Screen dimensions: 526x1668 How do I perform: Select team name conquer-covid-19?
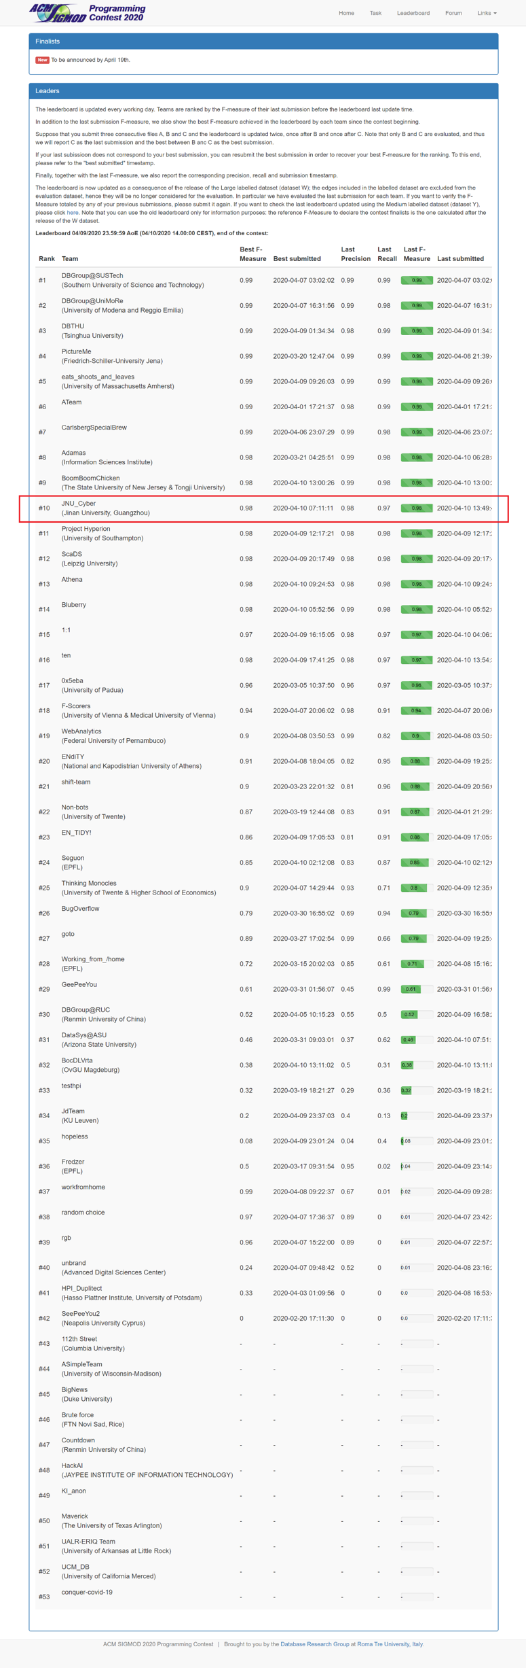[x=87, y=1592]
